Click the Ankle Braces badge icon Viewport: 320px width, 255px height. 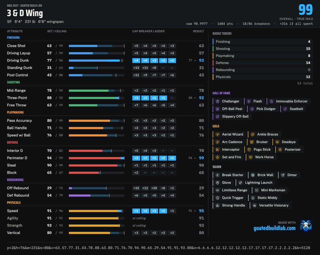pos(253,134)
